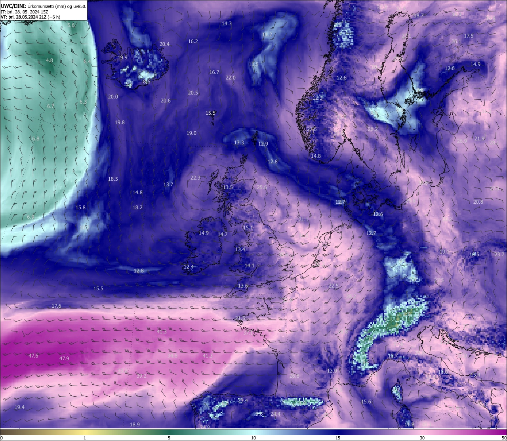Click the 21.9 value at right side

point(479,138)
